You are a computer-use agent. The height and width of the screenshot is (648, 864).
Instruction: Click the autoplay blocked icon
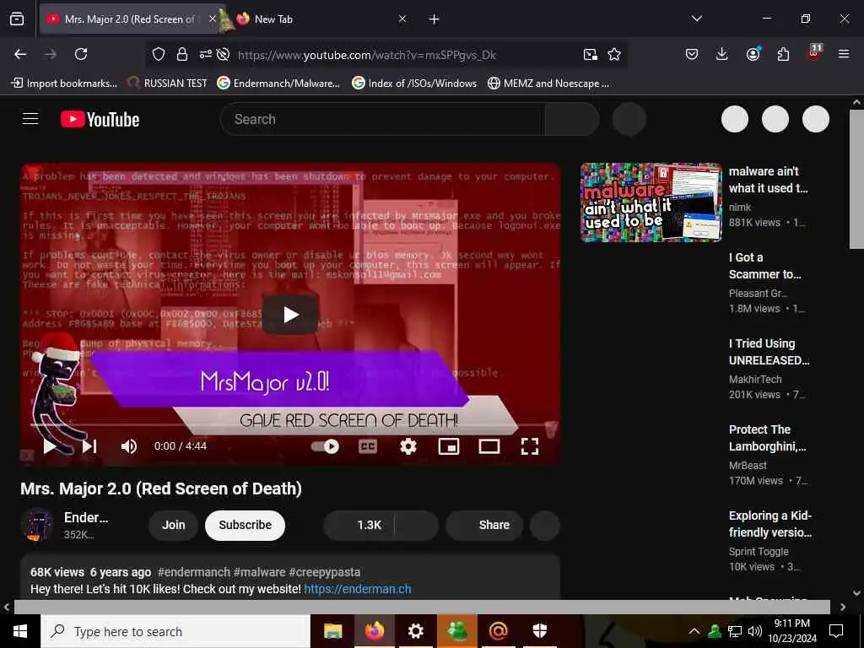[223, 54]
